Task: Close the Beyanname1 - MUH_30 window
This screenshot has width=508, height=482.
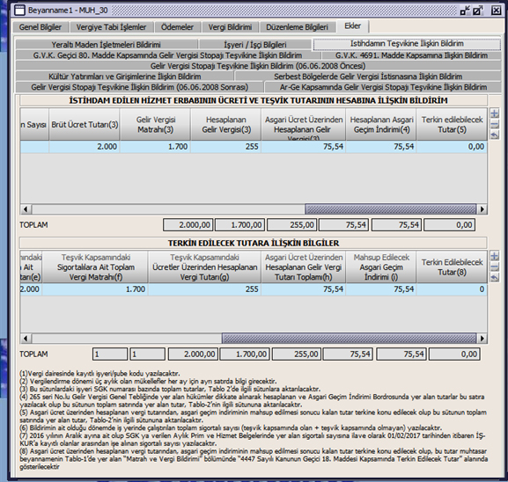Action: click(496, 11)
